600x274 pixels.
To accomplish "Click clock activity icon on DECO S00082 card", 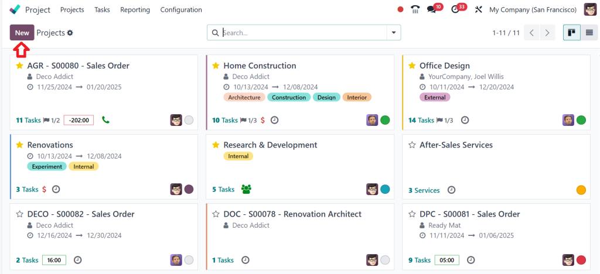I will tap(77, 261).
